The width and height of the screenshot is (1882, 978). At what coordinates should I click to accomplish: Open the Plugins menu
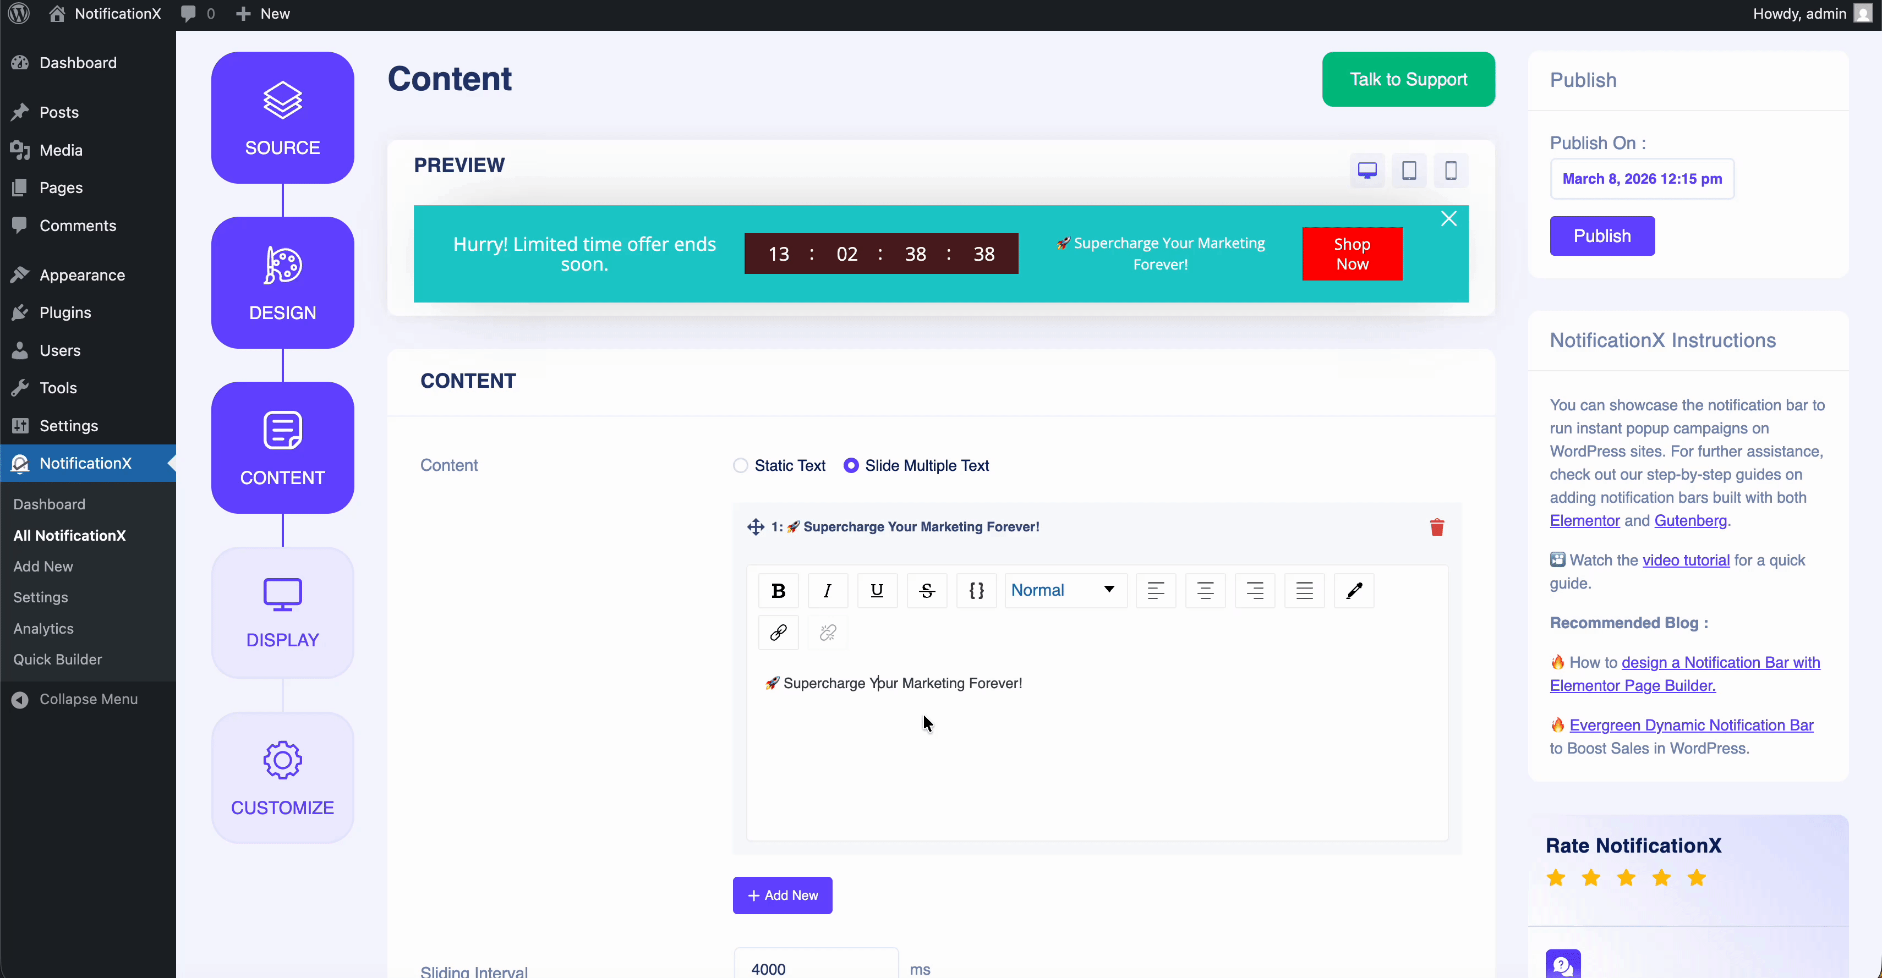pos(64,312)
